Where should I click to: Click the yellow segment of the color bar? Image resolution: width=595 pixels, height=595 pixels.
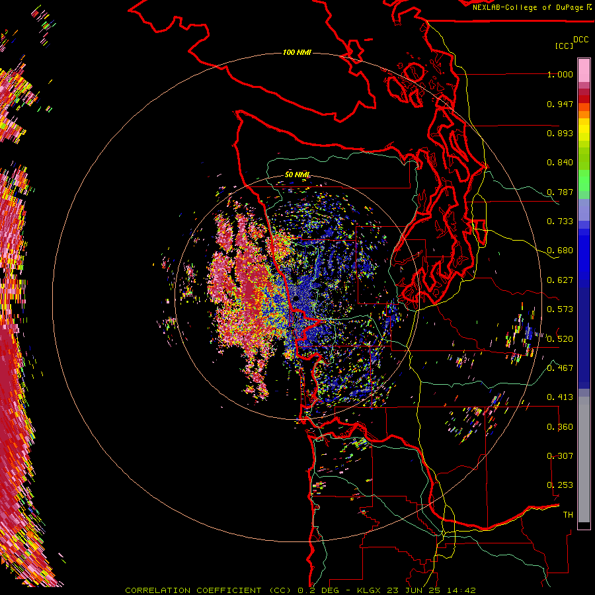coord(584,130)
